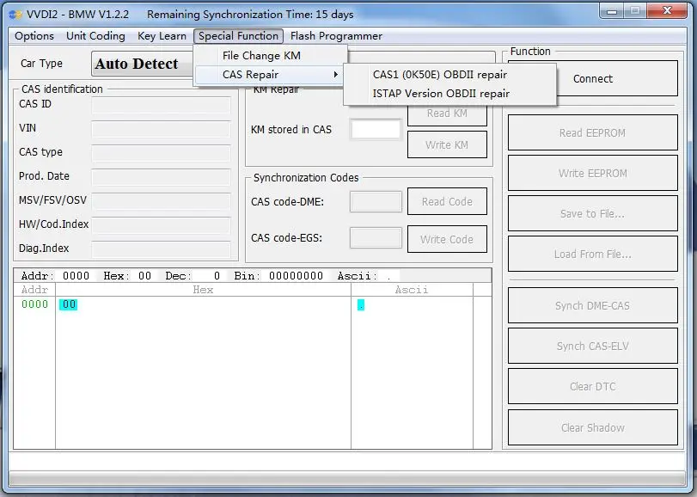
Task: Click the Synch DME-CAS button
Action: [592, 305]
